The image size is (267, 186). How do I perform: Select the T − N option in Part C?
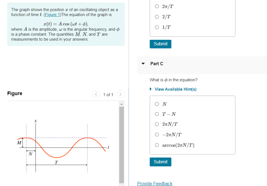point(157,114)
